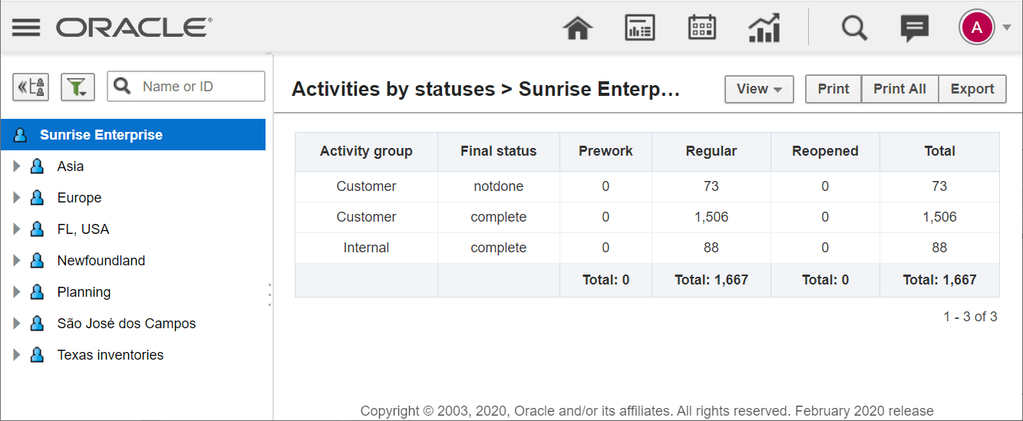Image resolution: width=1023 pixels, height=421 pixels.
Task: Open the resource tree filter
Action: [77, 87]
